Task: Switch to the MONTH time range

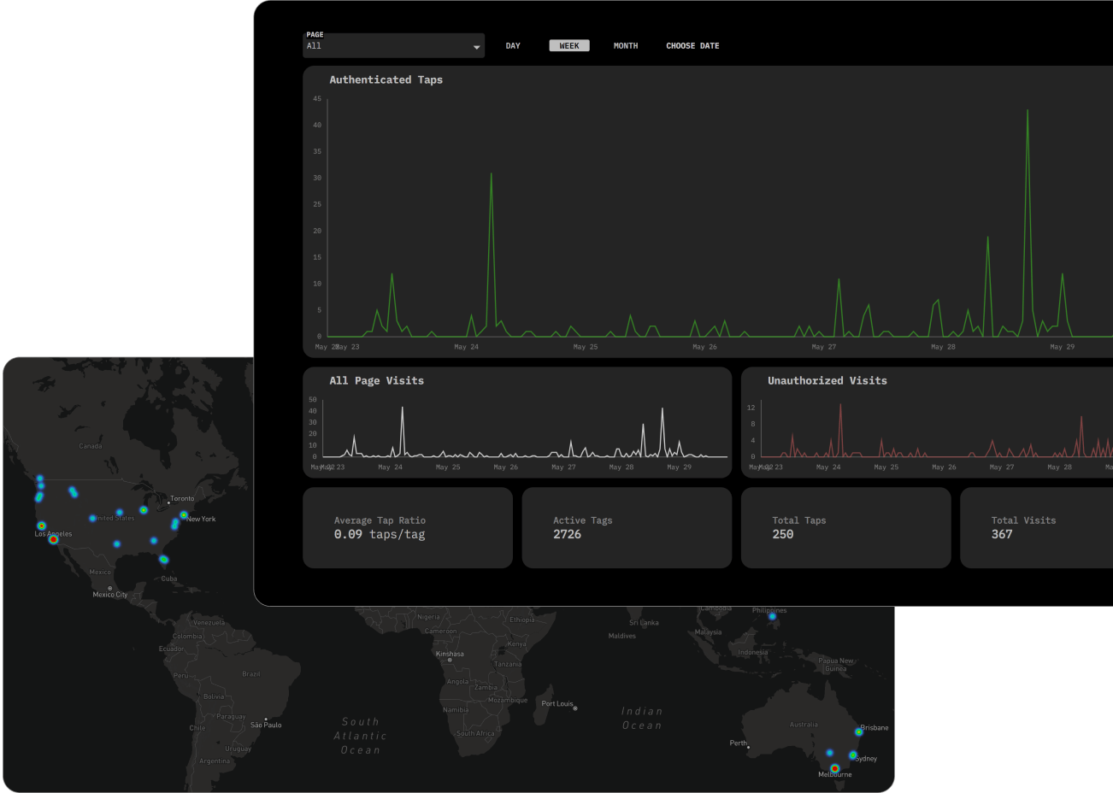Action: (626, 46)
